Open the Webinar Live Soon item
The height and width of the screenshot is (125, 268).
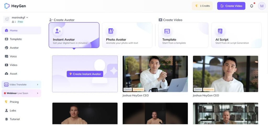21,93
